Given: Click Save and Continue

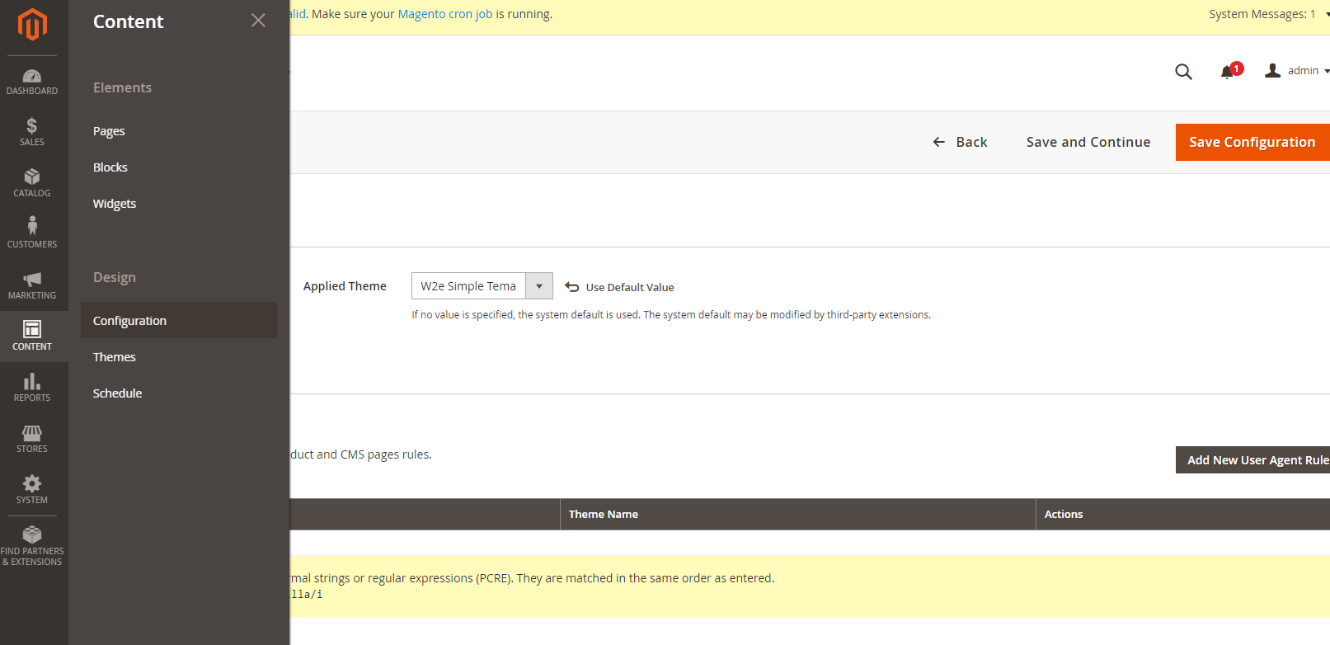Looking at the screenshot, I should pos(1088,142).
